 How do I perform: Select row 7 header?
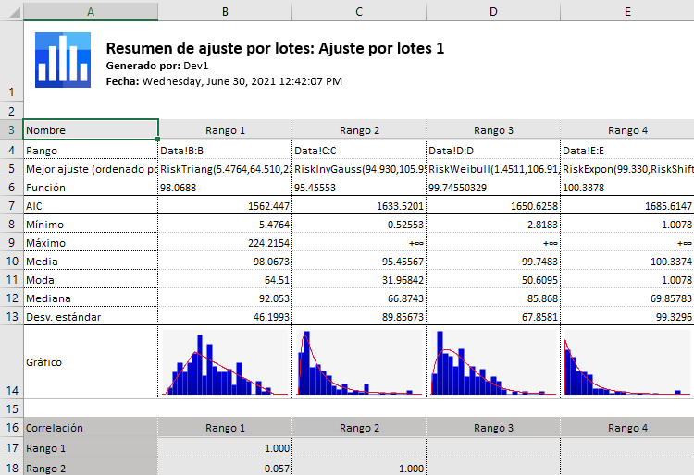(11, 206)
